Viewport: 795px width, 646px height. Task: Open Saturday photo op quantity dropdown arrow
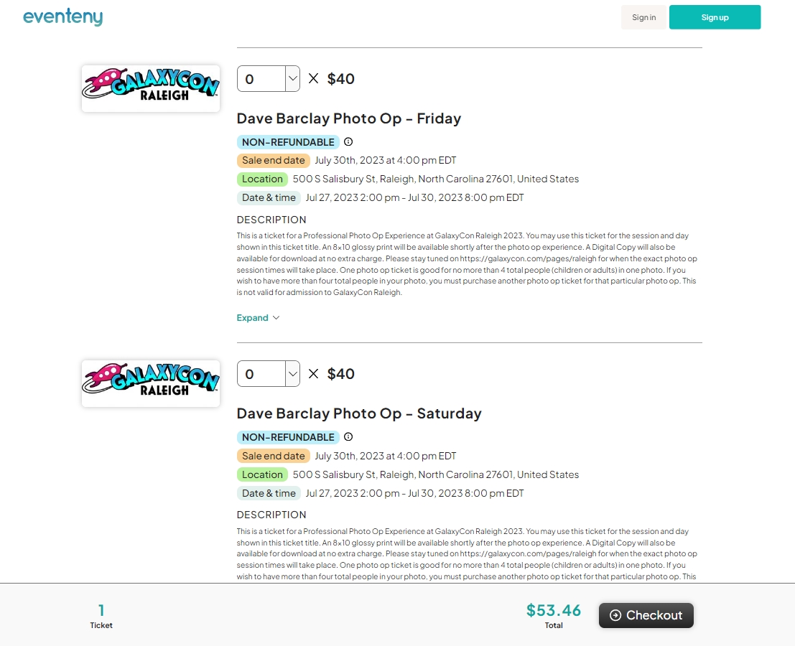coord(292,374)
